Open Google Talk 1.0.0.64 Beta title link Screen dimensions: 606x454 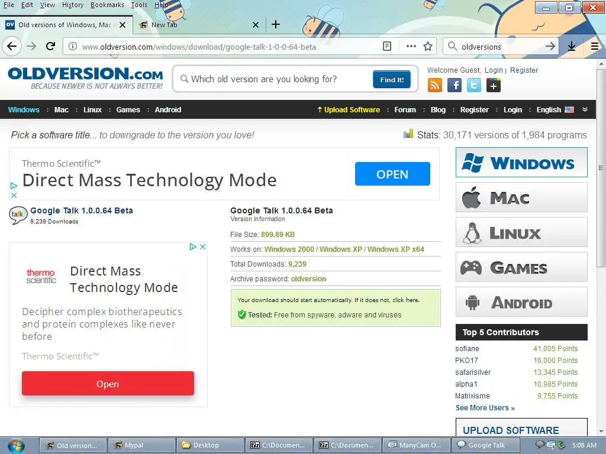click(x=82, y=210)
